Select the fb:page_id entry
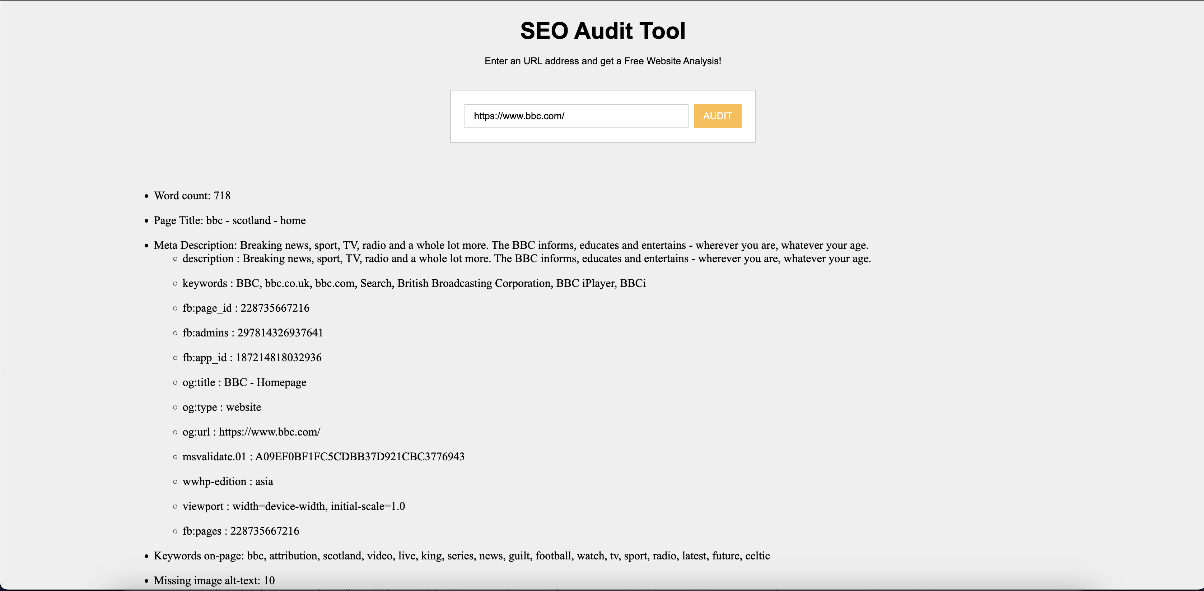The width and height of the screenshot is (1204, 591). pos(246,308)
